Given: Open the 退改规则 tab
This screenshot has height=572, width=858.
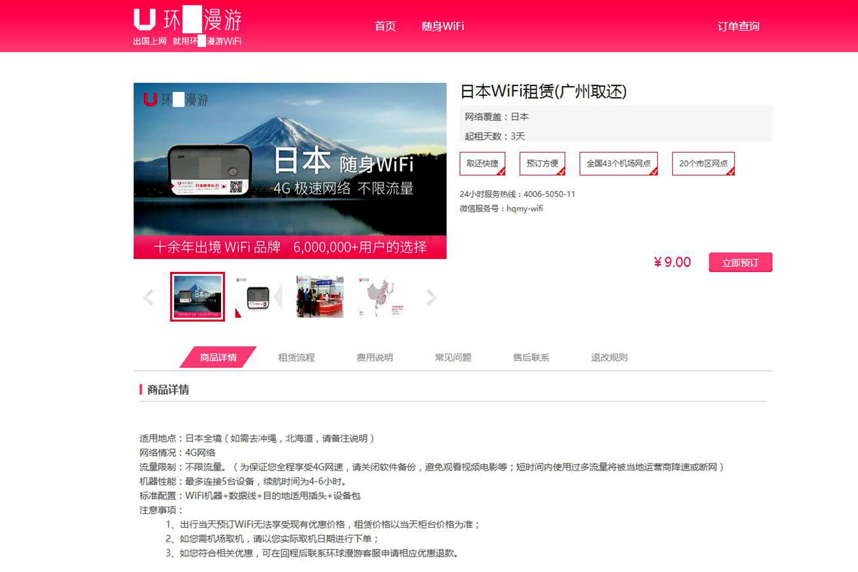Looking at the screenshot, I should 609,357.
